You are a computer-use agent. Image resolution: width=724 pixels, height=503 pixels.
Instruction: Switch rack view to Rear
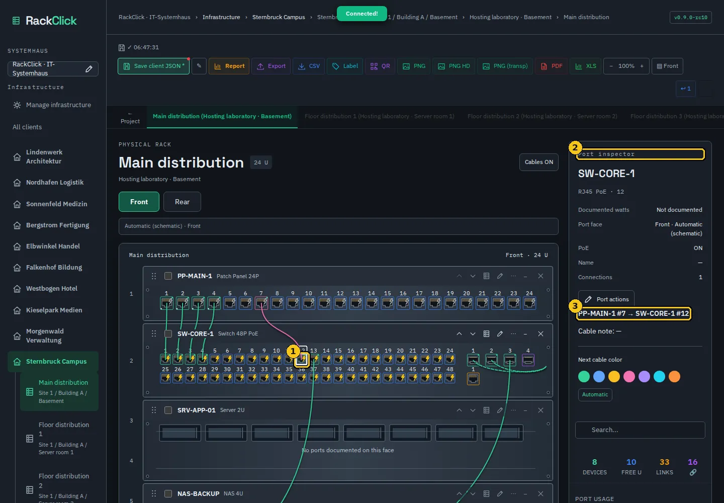click(182, 202)
